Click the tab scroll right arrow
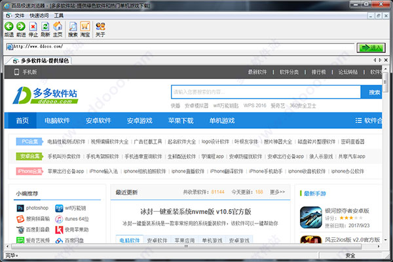This screenshot has width=393, height=262. tap(380, 60)
